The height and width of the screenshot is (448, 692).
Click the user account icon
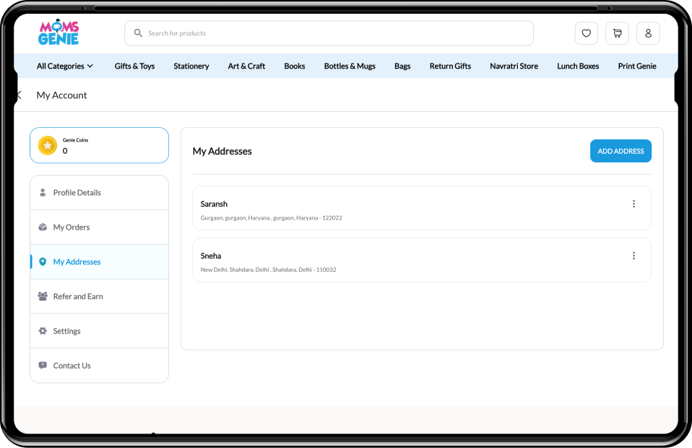point(648,33)
